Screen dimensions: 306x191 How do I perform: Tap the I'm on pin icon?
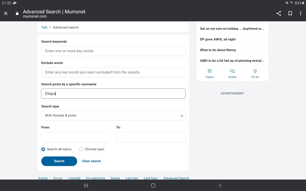pos(255,71)
